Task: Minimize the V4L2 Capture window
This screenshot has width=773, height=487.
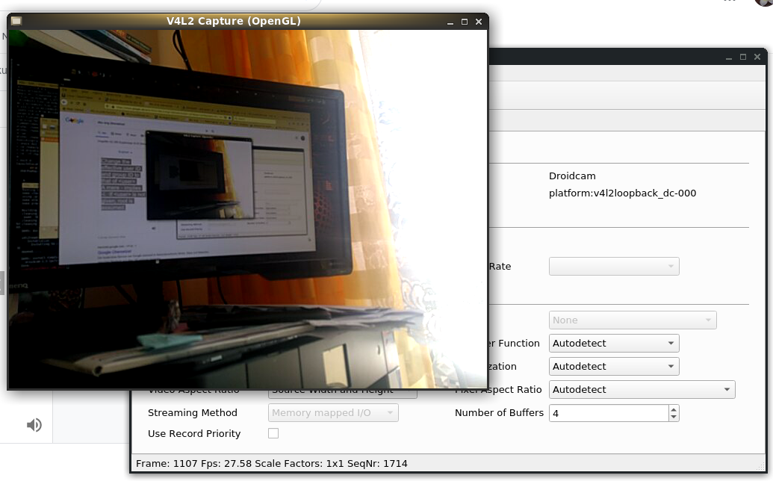Action: [x=450, y=22]
